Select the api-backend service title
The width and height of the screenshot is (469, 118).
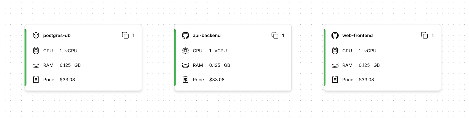(x=207, y=35)
